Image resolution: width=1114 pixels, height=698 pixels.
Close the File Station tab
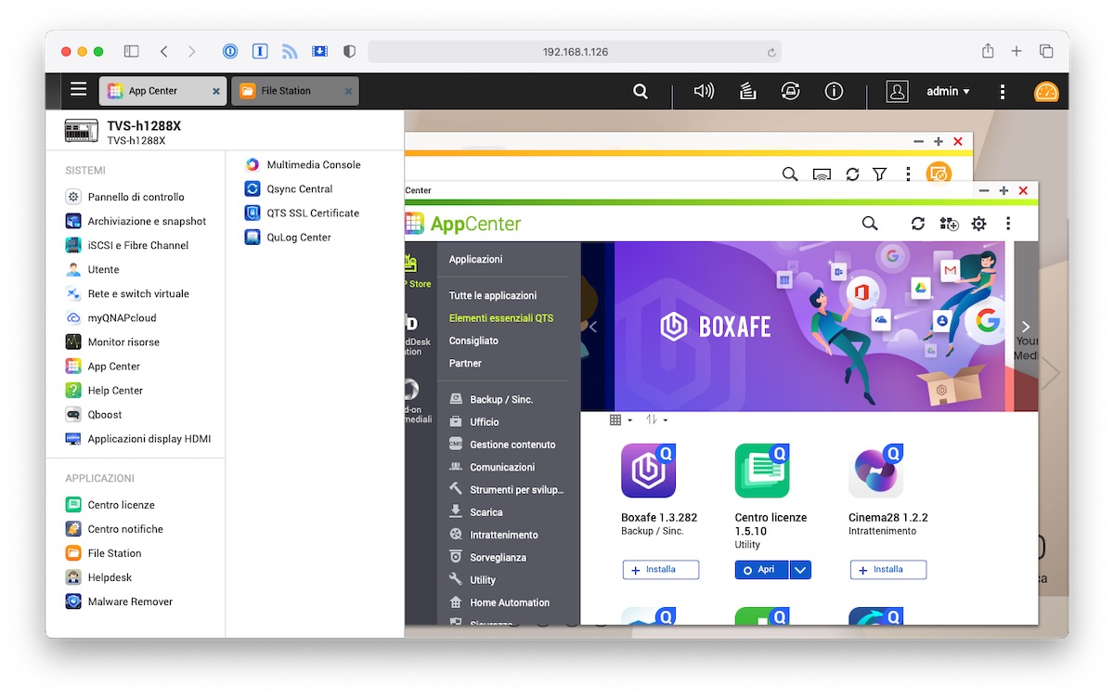[x=348, y=91]
